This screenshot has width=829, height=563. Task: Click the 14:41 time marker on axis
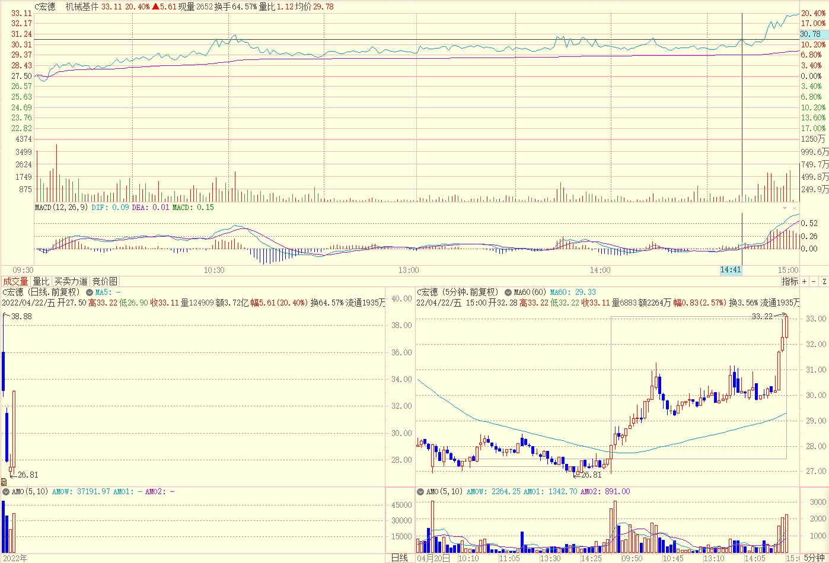click(x=731, y=270)
